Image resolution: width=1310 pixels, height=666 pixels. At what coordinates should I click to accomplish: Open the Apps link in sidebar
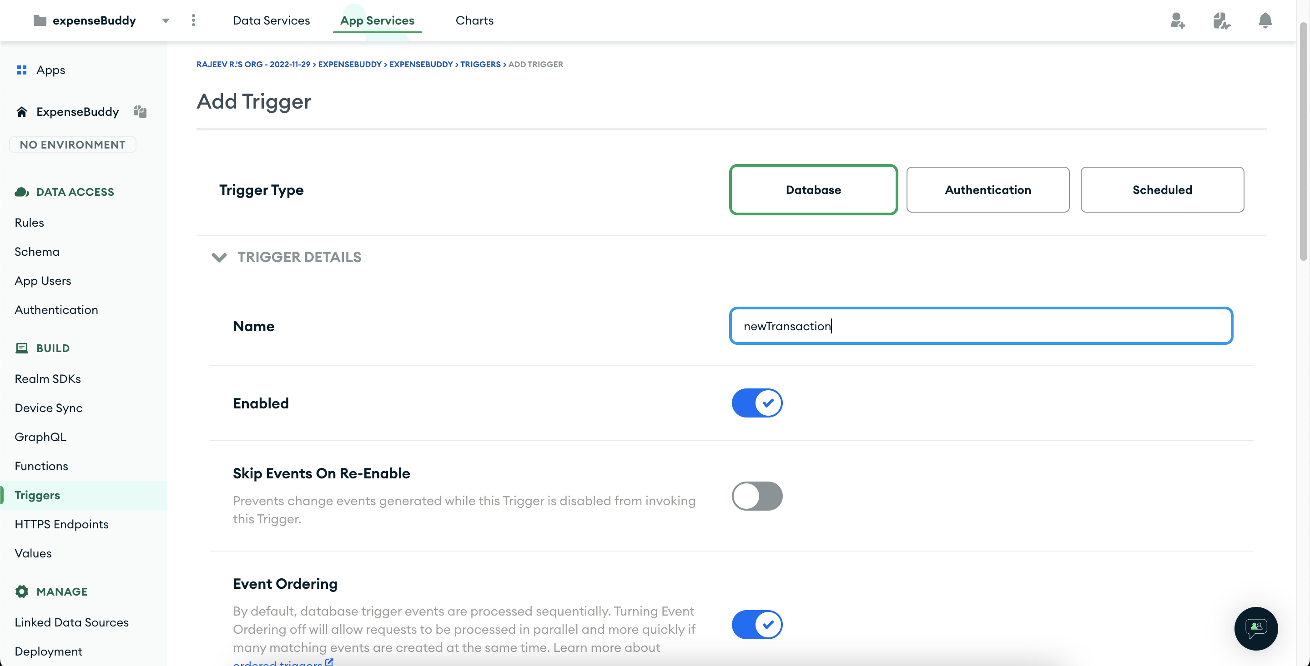(x=50, y=70)
